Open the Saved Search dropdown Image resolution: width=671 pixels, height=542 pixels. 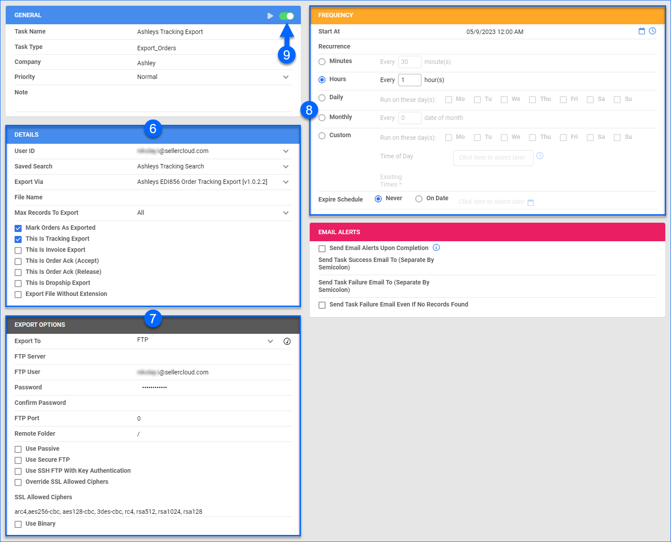[x=286, y=167]
